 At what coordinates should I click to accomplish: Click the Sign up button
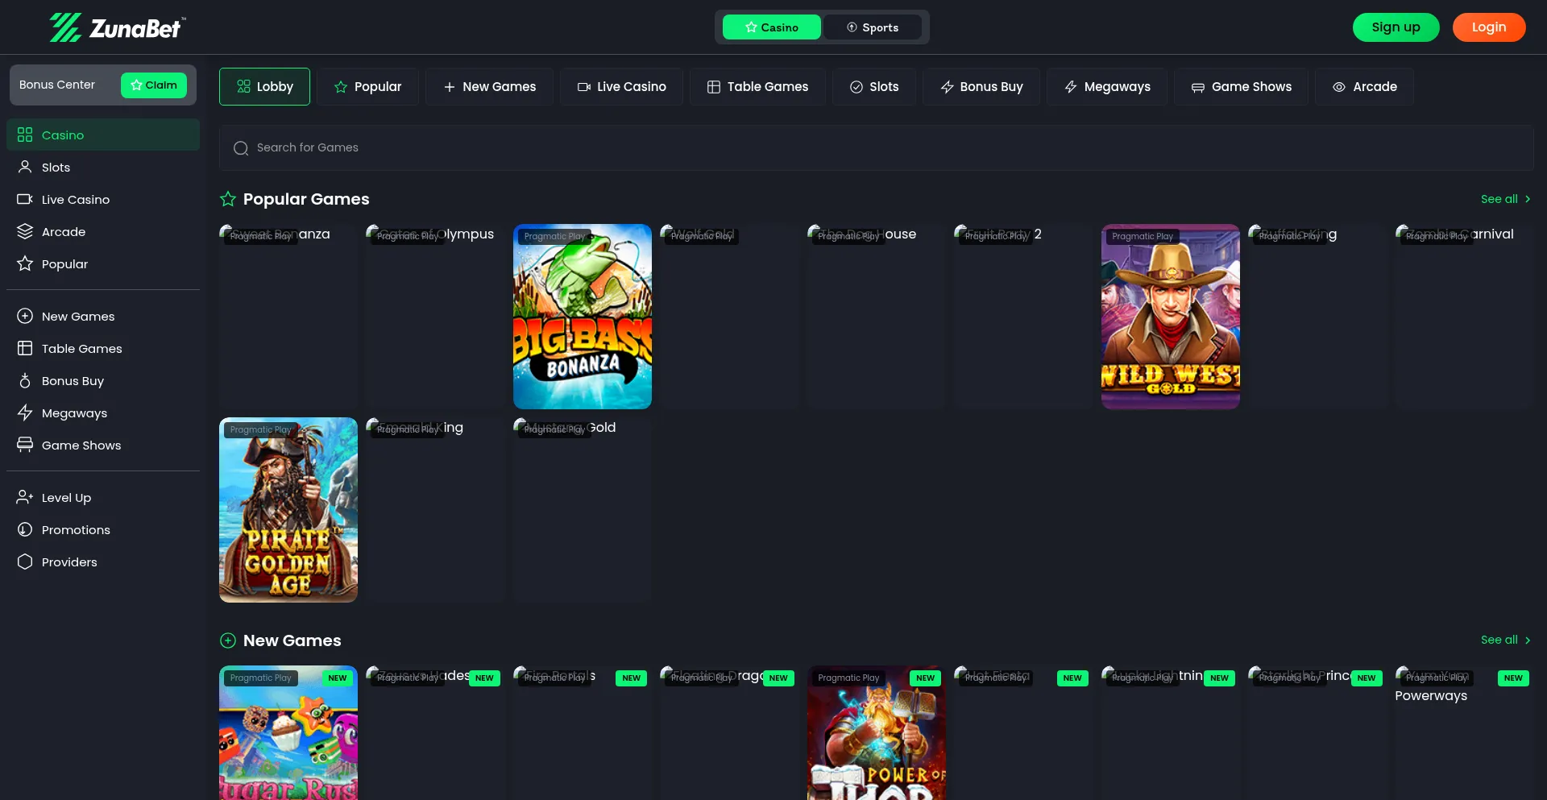[x=1396, y=27]
